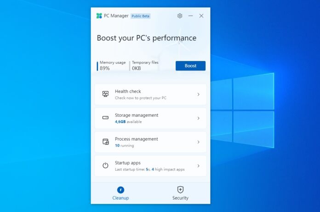Click the PC Manager logo icon

click(99, 16)
